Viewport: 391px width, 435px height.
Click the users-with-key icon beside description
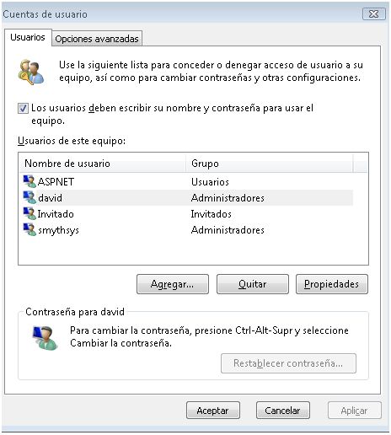(31, 72)
